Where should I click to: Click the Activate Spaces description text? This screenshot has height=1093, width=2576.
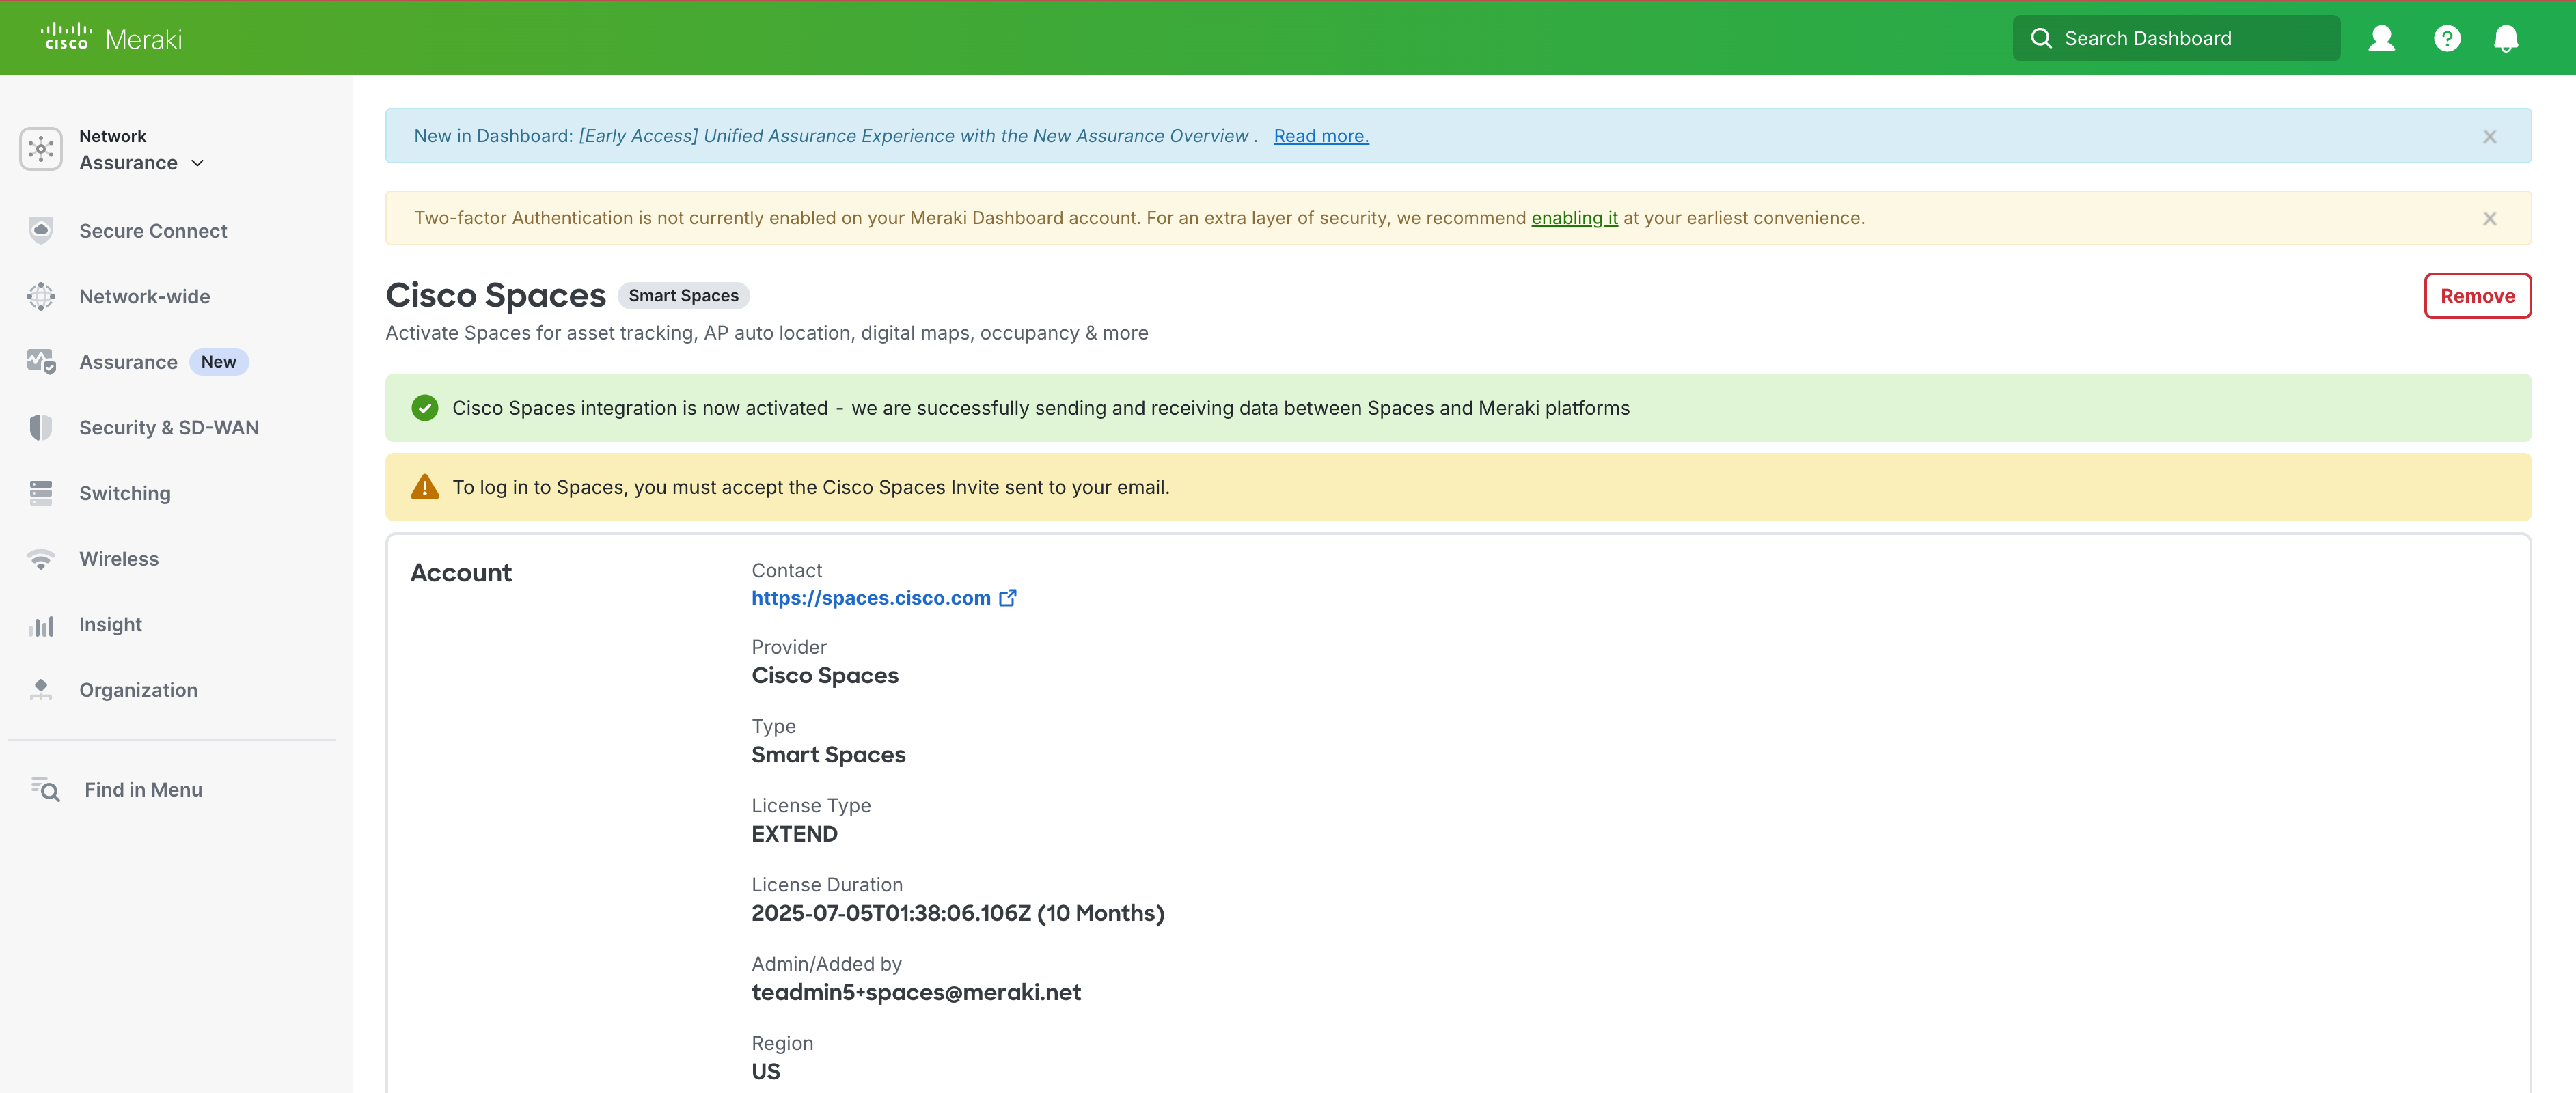[x=767, y=333]
